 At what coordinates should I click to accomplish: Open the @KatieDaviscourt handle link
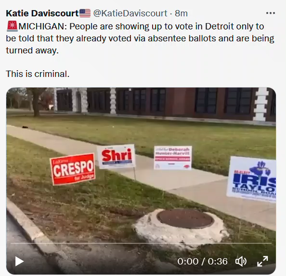[130, 13]
